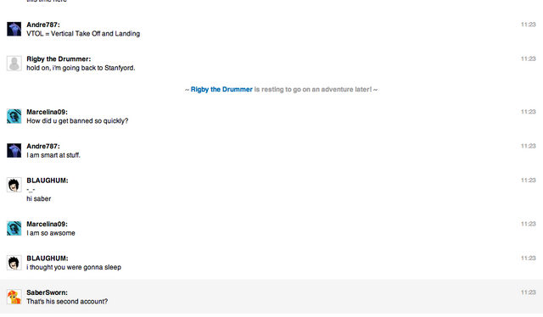This screenshot has width=543, height=317.
Task: Select message 'I am so awsome'
Action: 51,233
